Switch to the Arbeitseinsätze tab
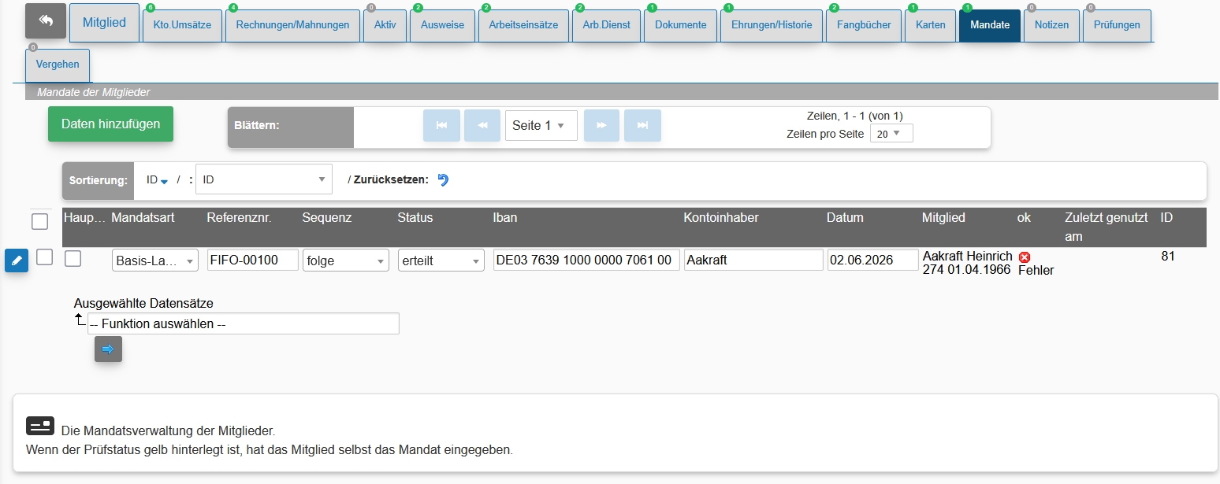This screenshot has width=1220, height=484. tap(523, 24)
